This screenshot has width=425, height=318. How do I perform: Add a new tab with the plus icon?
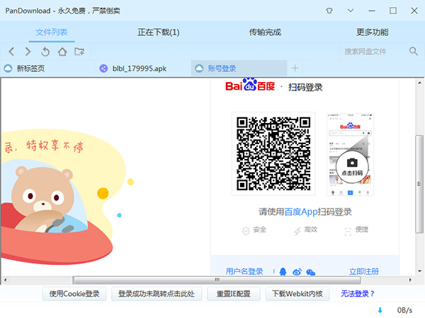click(295, 68)
